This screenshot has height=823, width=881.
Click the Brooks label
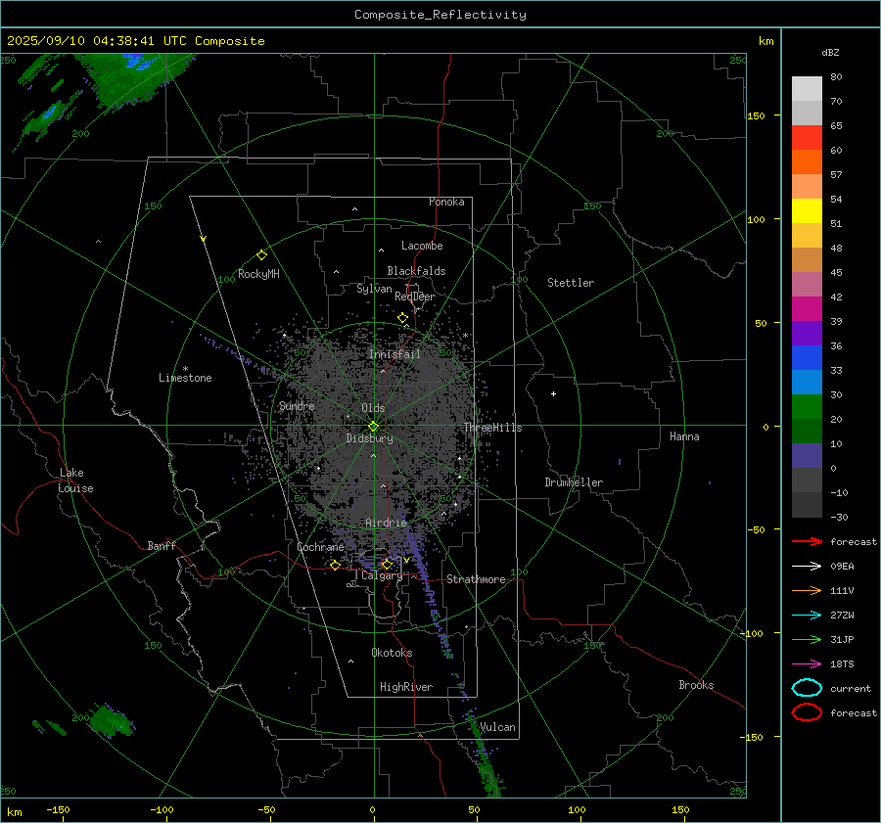[696, 685]
